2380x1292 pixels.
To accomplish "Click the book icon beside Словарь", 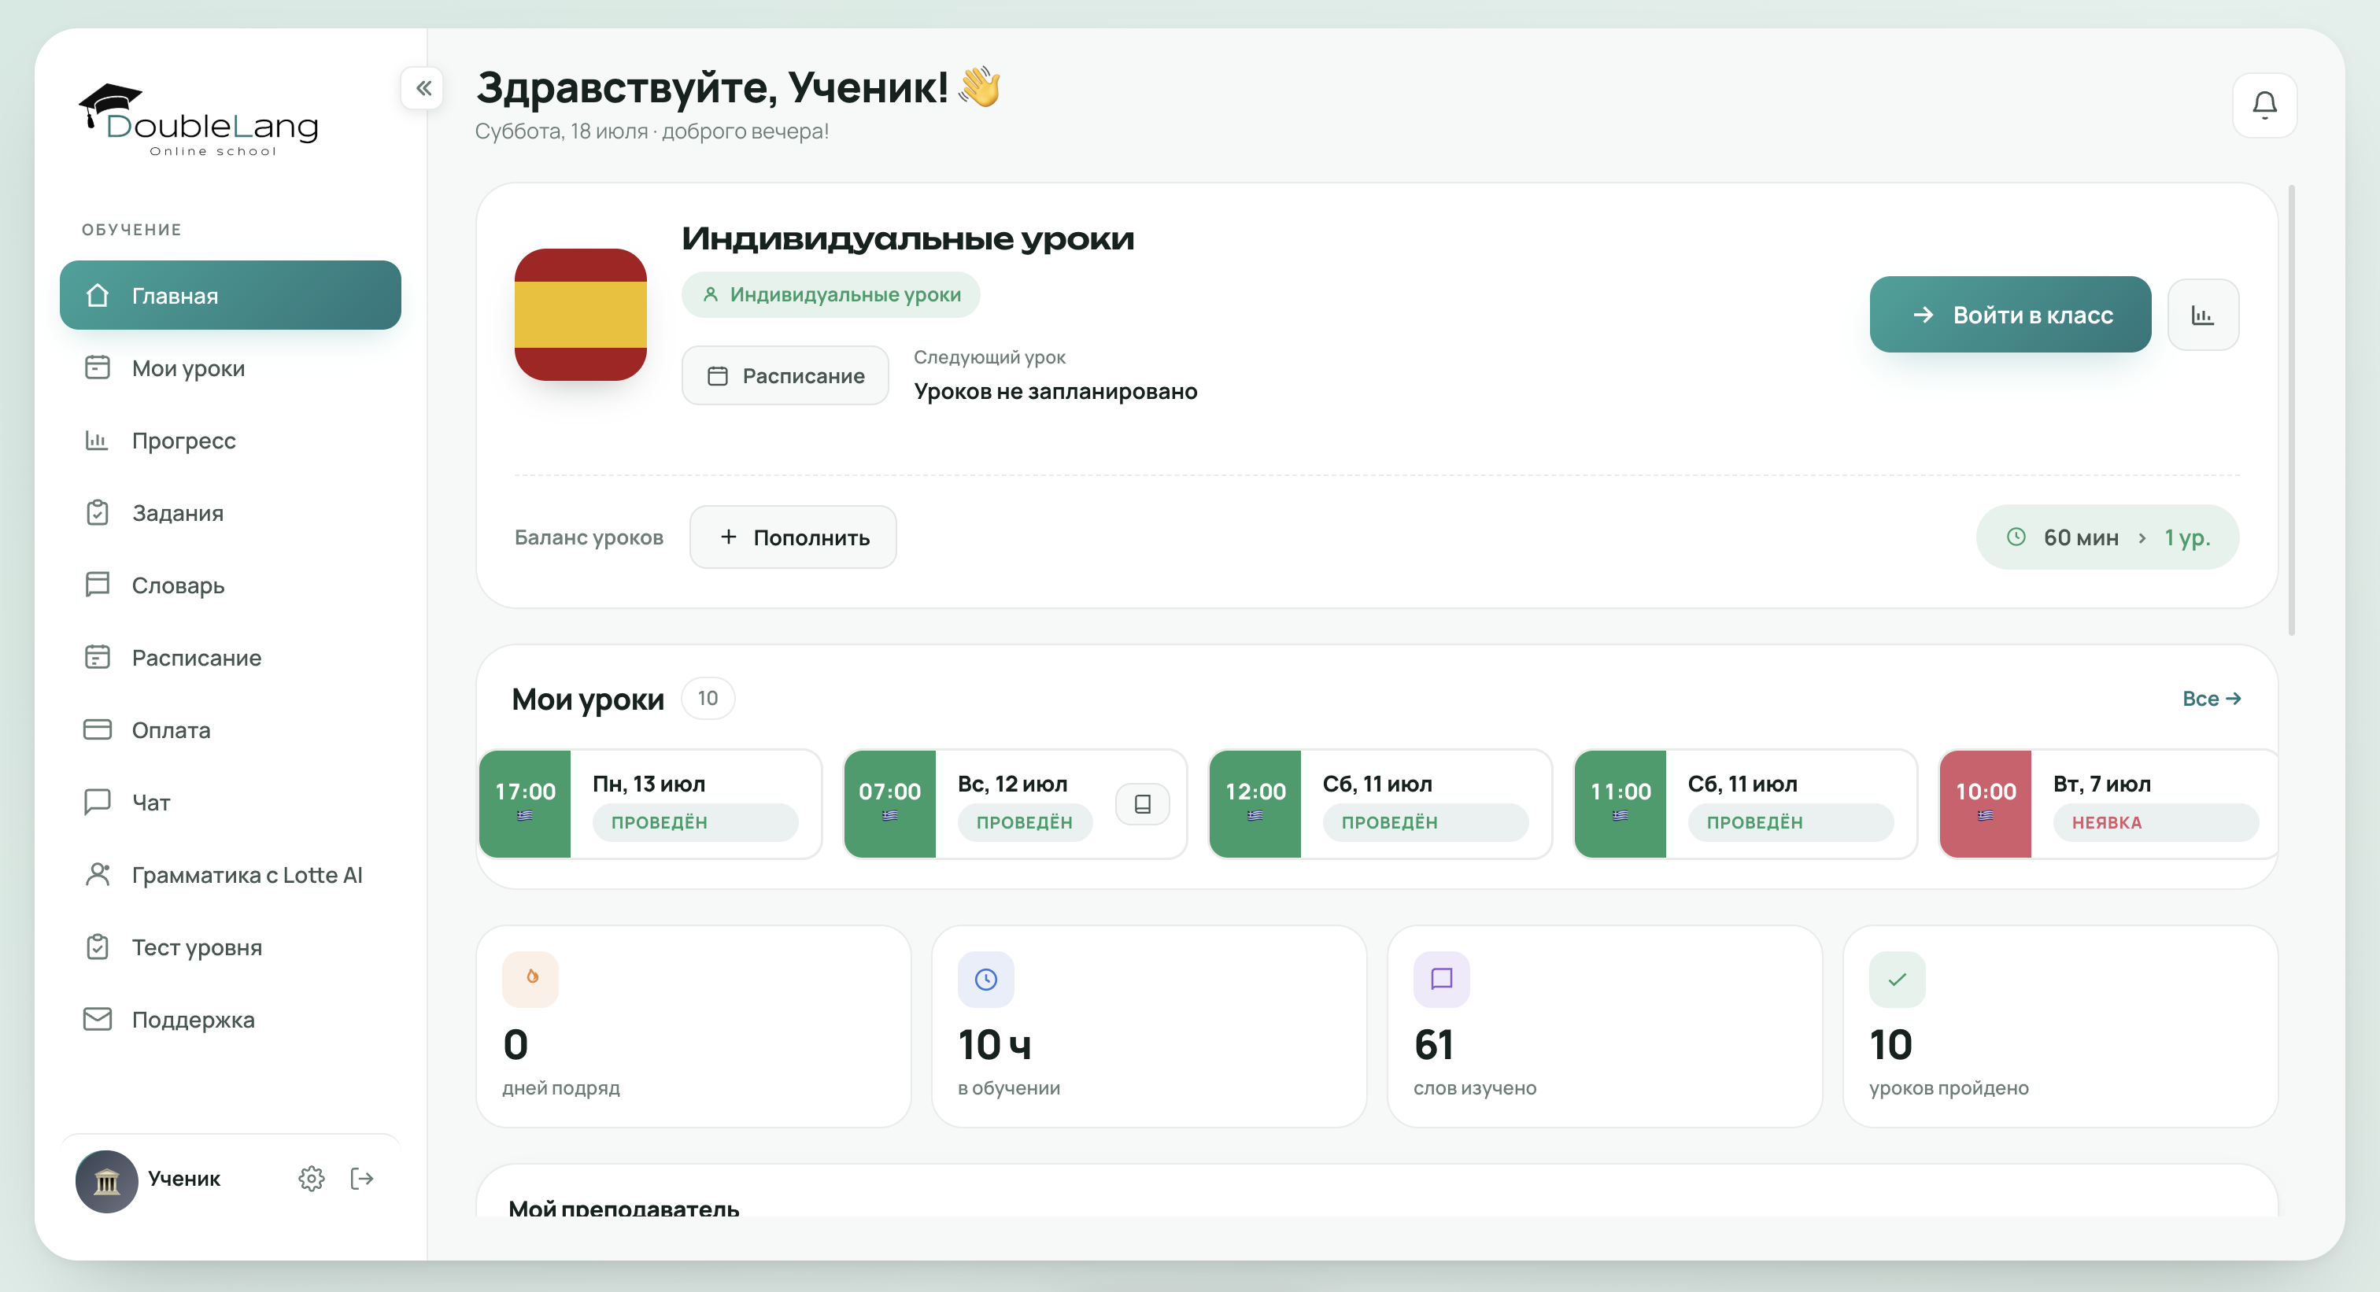I will [97, 585].
